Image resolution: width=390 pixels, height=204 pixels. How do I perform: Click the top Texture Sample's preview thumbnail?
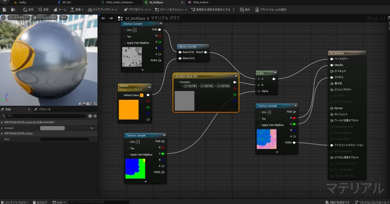coord(132,57)
